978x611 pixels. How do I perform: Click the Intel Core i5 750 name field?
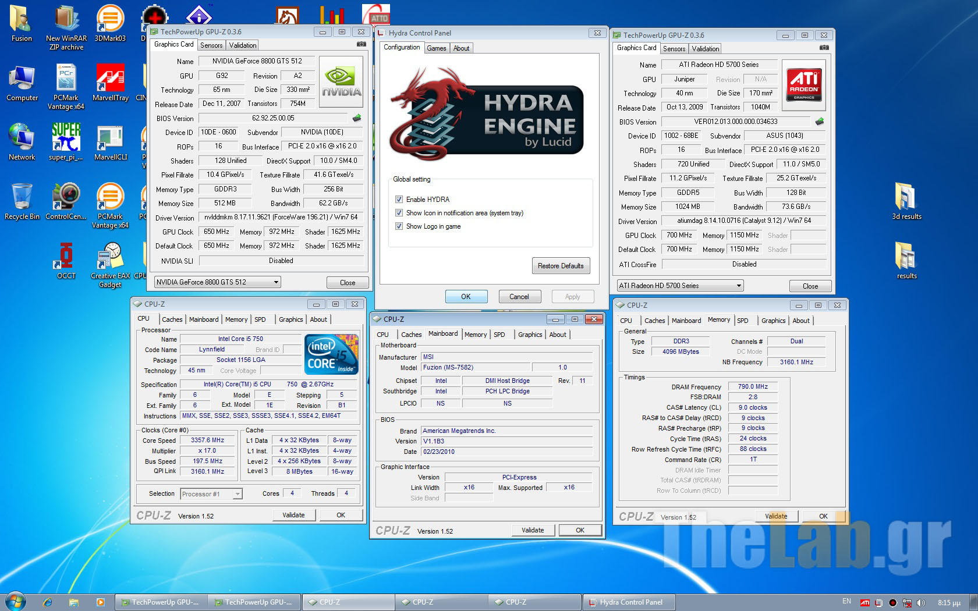pos(240,339)
